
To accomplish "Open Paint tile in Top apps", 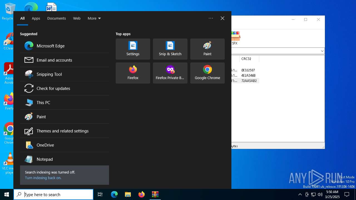I will 207,49.
